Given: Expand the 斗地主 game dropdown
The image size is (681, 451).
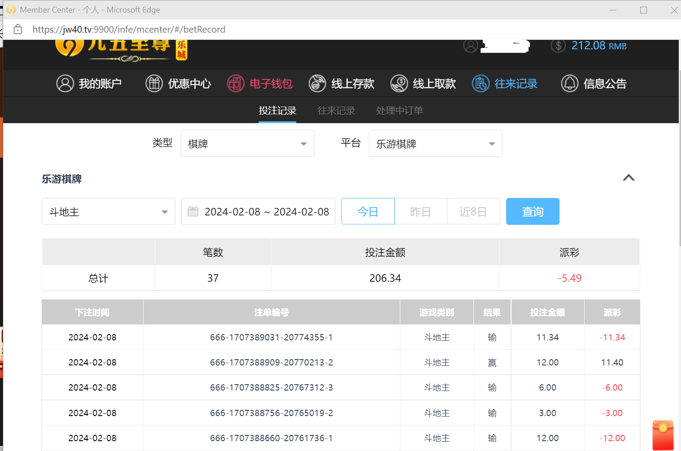Looking at the screenshot, I should coord(108,212).
